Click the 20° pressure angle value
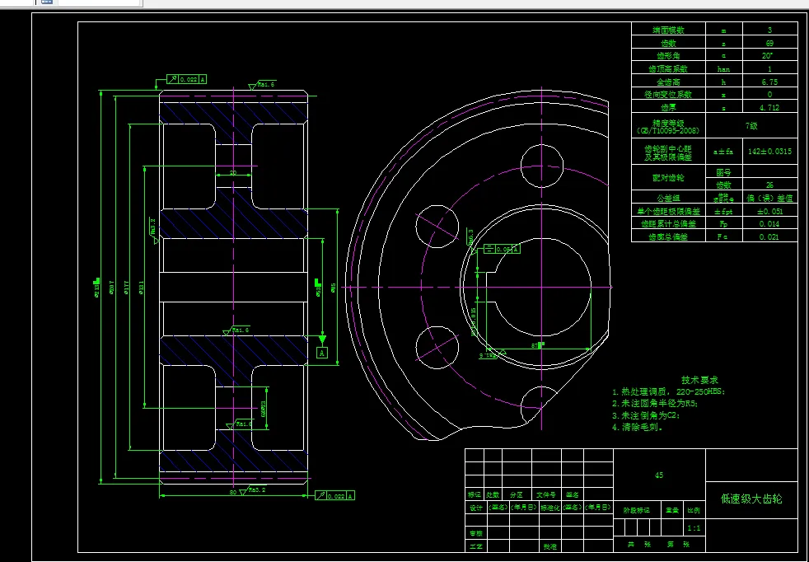This screenshot has height=562, width=809. (x=768, y=56)
